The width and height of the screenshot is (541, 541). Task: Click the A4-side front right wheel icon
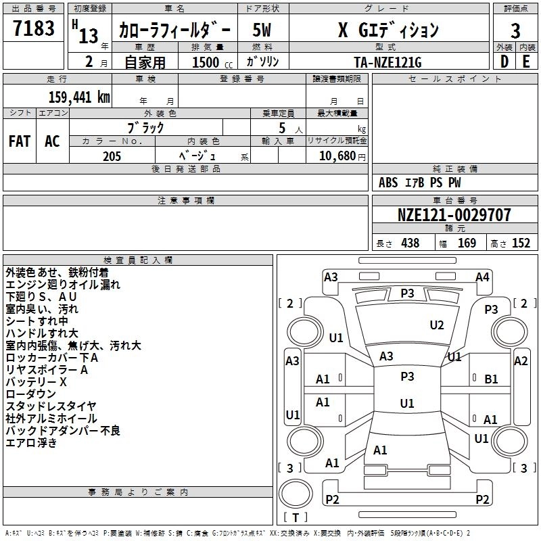(x=509, y=331)
